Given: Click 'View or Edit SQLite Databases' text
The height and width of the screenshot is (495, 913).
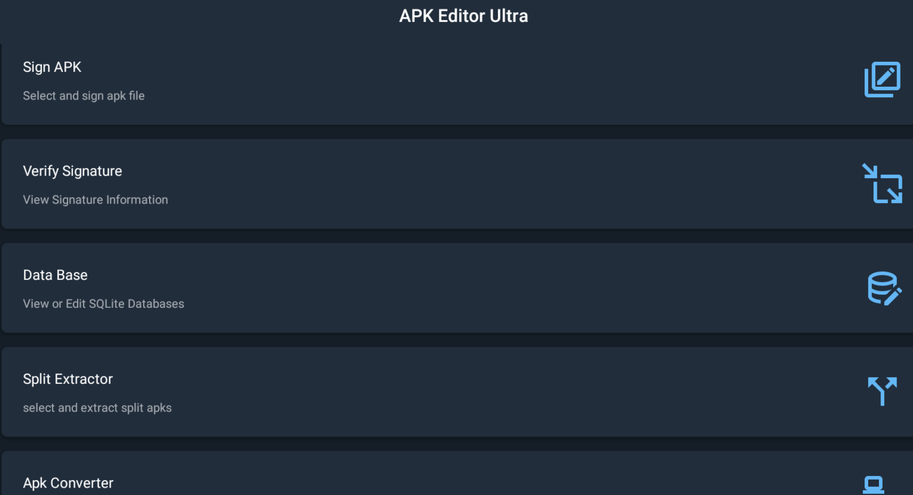Looking at the screenshot, I should pos(103,304).
